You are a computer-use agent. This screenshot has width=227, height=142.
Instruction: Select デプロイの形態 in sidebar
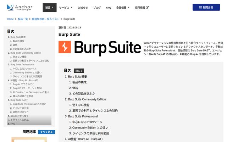click(21, 108)
